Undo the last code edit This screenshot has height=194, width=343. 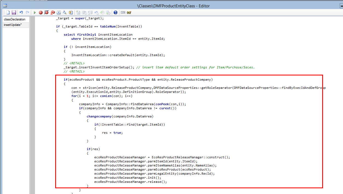(x=21, y=12)
